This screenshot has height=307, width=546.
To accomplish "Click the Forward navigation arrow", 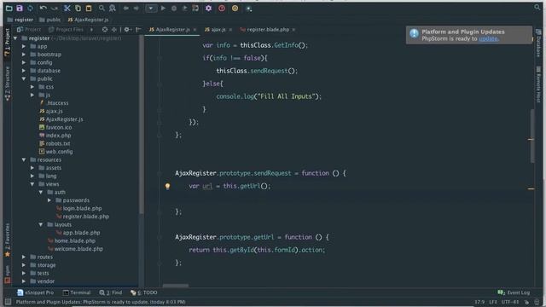I will tap(136, 8).
